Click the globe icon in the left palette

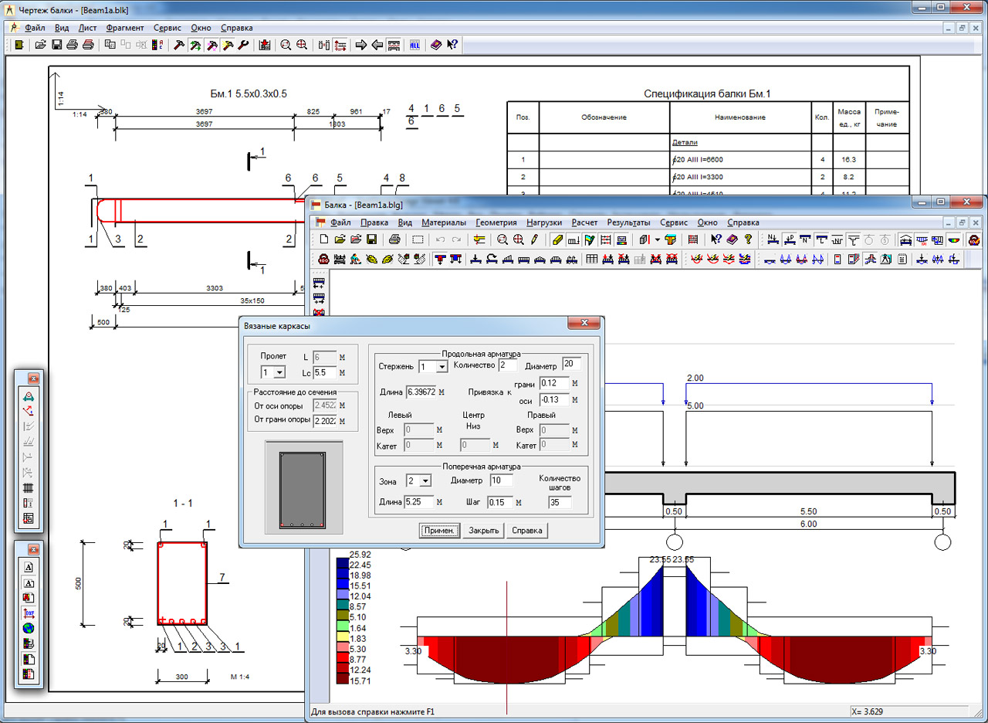[29, 628]
